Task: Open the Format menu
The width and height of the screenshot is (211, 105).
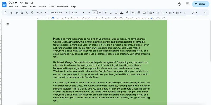Action: 42,6
